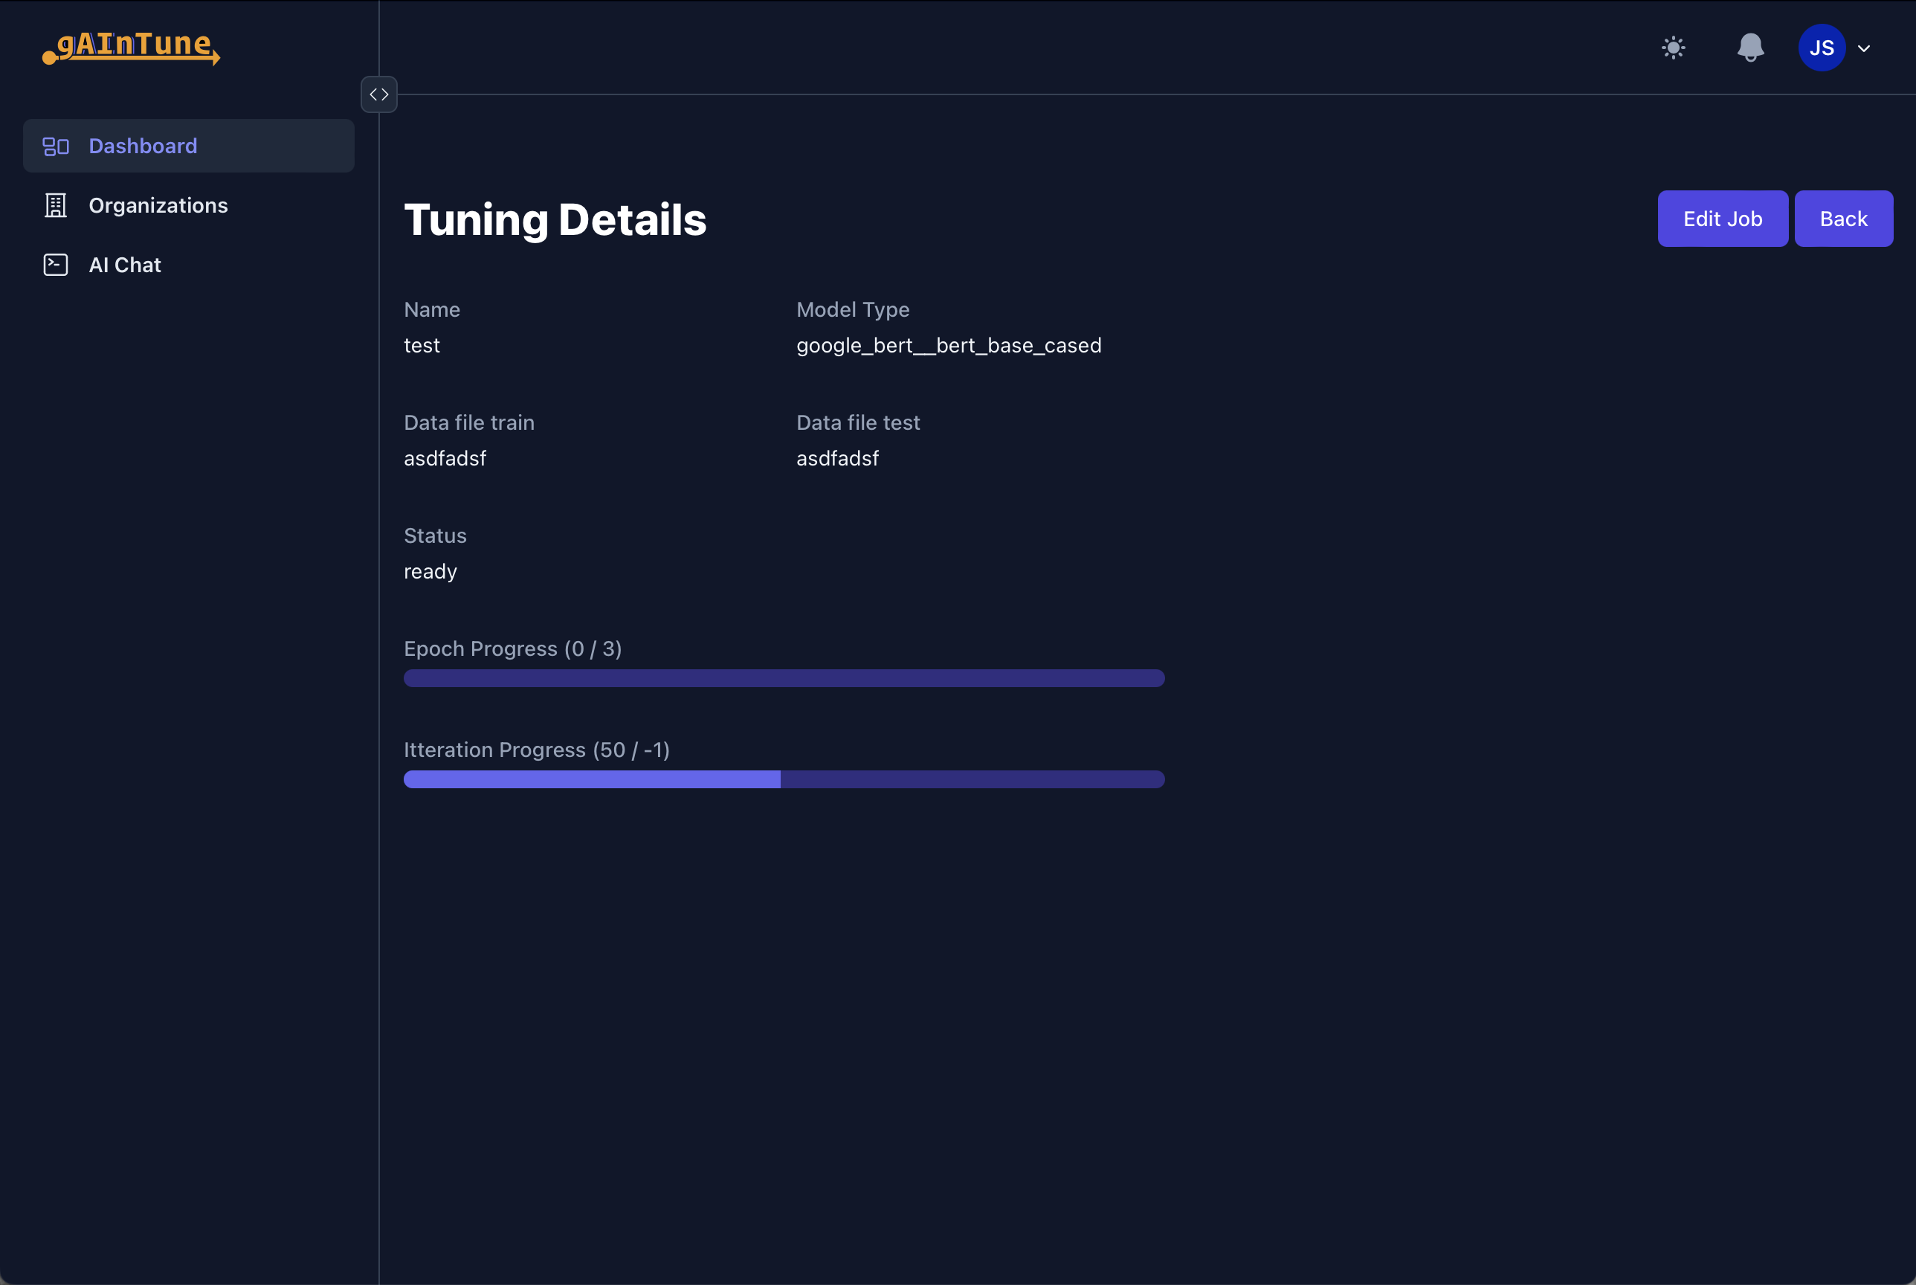1916x1285 pixels.
Task: Click the light/dark mode toggle icon
Action: click(x=1674, y=48)
